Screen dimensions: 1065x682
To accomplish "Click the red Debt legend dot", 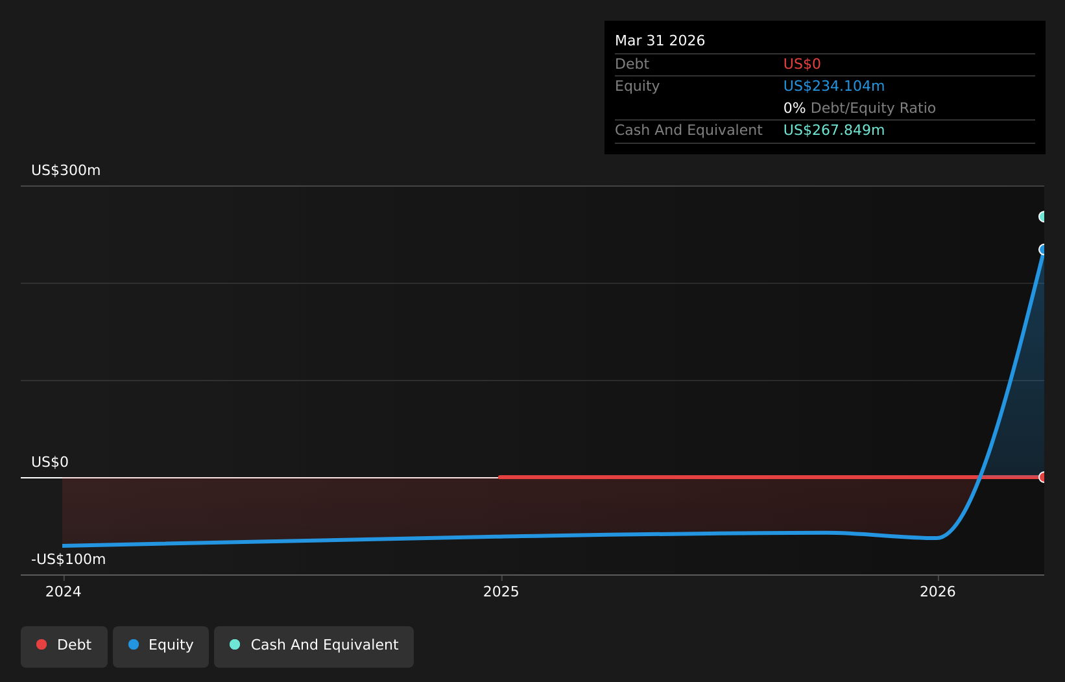I will (x=42, y=644).
